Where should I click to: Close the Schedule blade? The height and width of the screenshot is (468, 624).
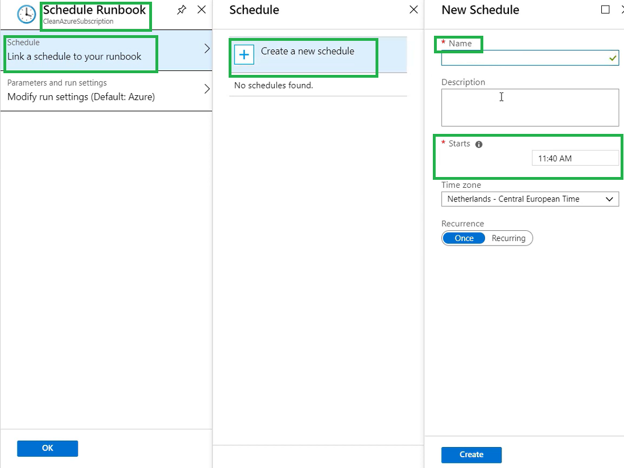click(414, 10)
